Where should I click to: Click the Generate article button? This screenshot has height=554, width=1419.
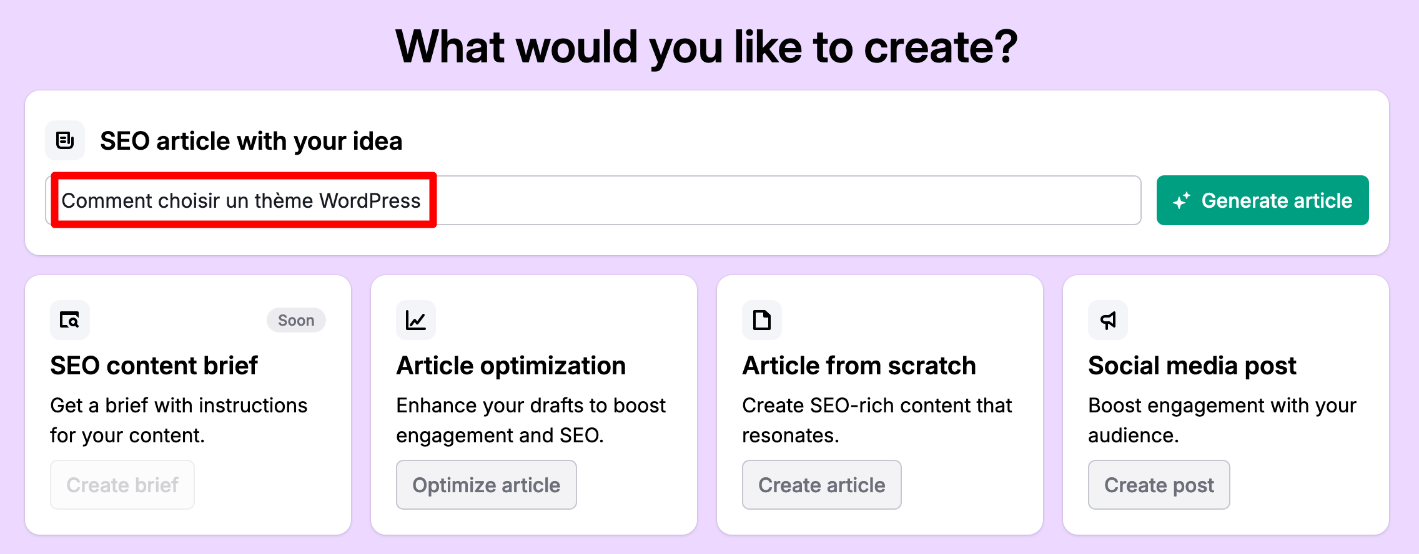tap(1262, 200)
